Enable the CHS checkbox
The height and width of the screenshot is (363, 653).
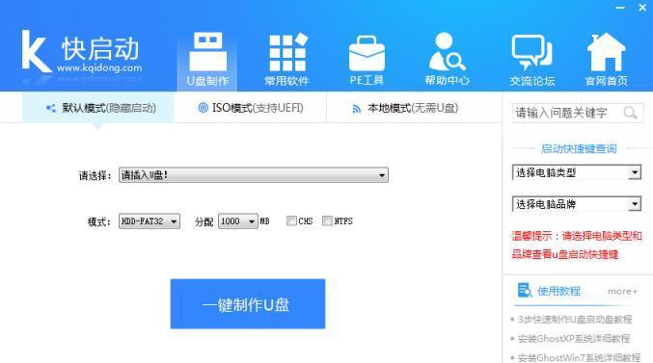291,220
